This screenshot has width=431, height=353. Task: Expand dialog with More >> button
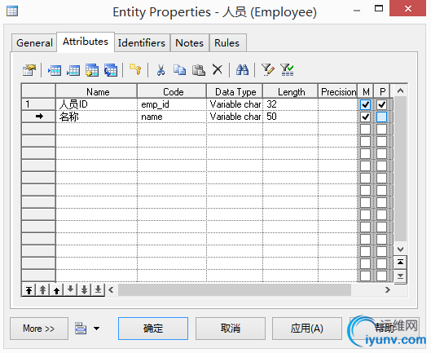click(x=39, y=329)
